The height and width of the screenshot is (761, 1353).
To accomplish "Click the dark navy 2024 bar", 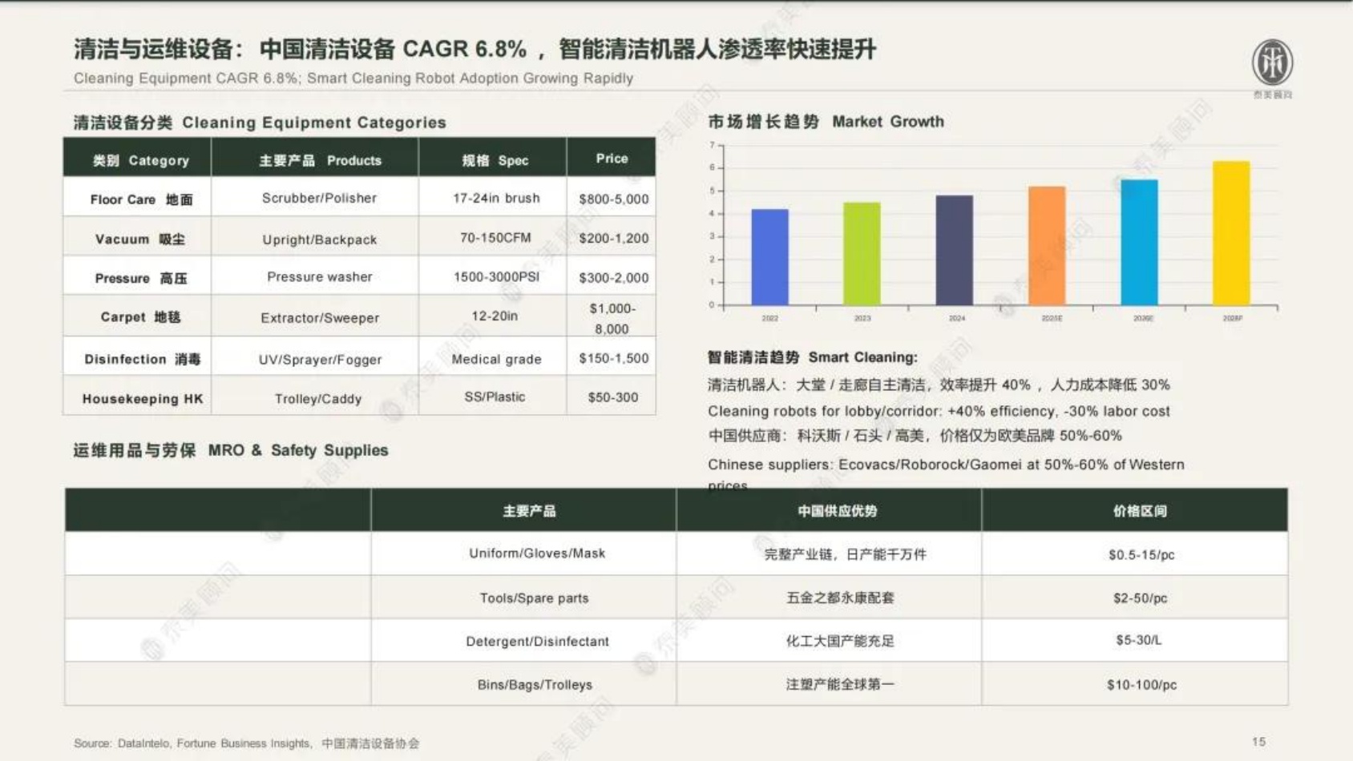I will tap(954, 250).
